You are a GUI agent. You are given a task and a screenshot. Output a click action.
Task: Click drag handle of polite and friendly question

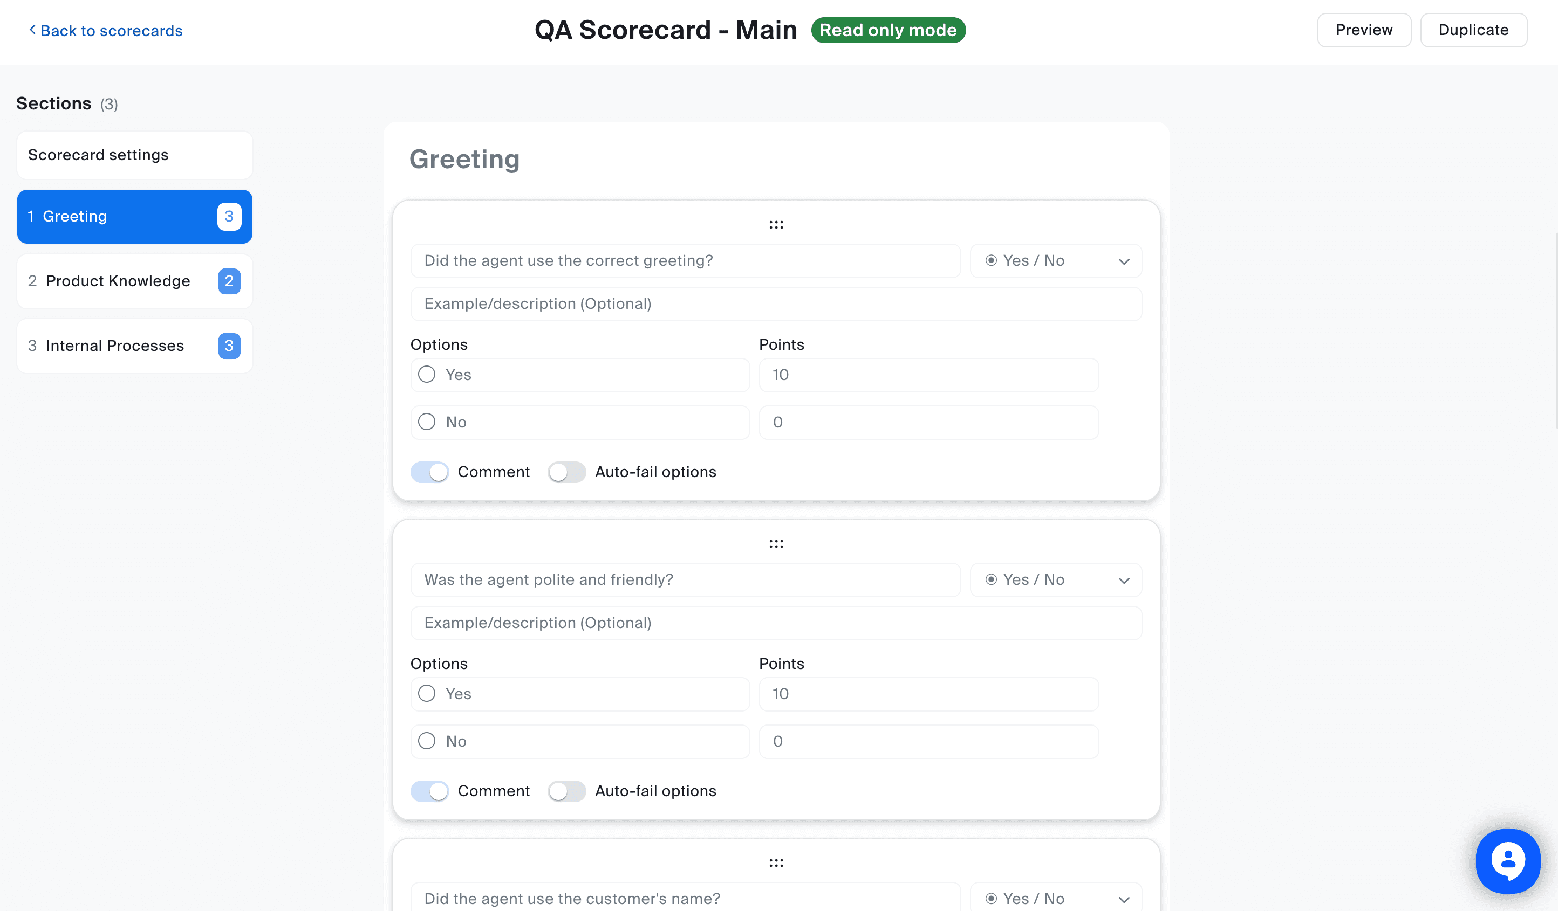776,543
